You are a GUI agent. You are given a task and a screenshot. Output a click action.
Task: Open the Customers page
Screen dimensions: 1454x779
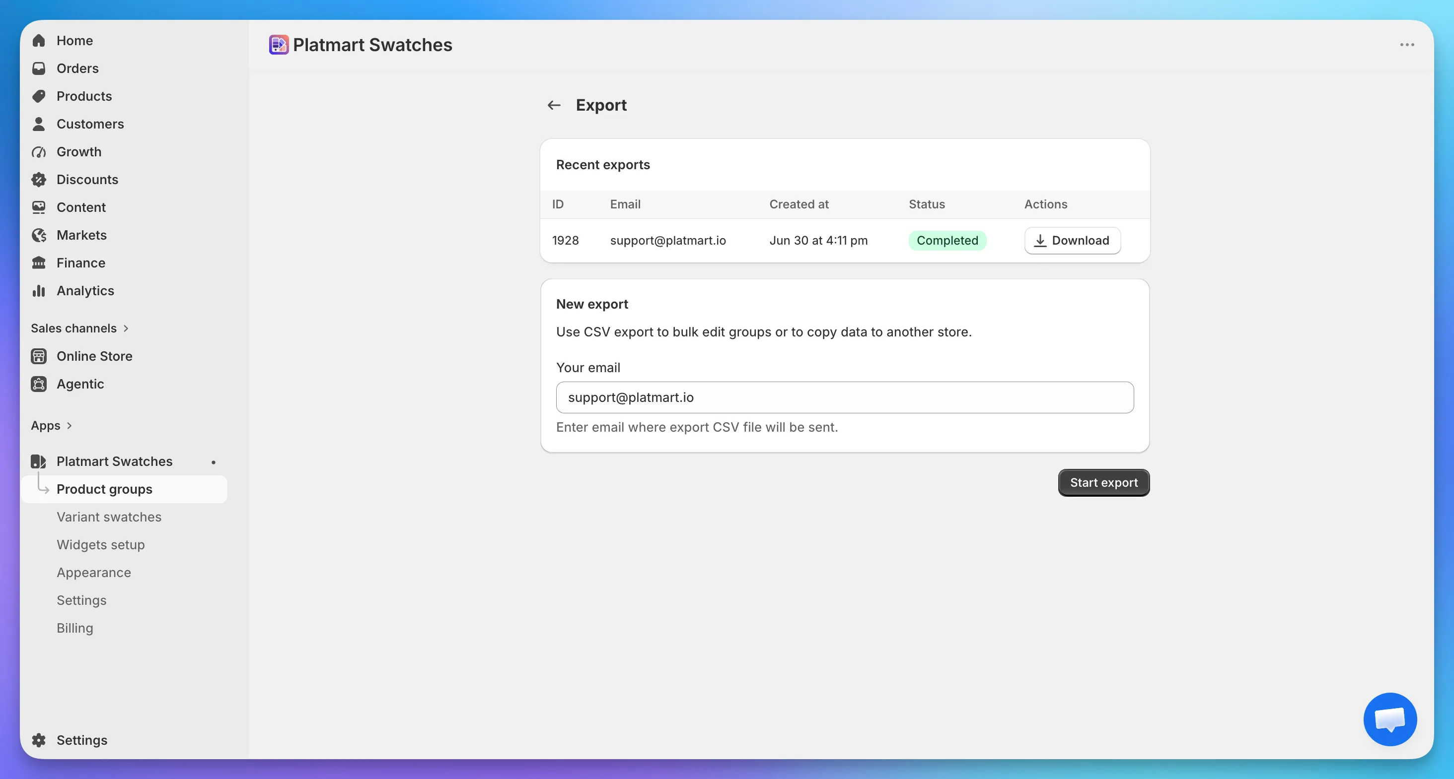click(90, 124)
